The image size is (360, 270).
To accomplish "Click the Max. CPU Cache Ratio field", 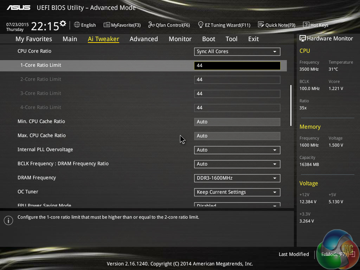I will click(237, 136).
